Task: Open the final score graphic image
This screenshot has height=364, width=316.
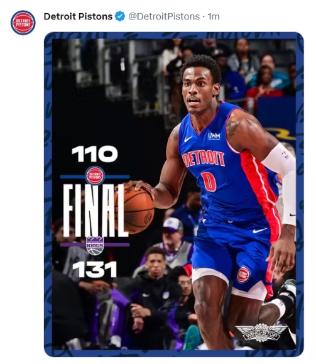Action: click(x=174, y=194)
